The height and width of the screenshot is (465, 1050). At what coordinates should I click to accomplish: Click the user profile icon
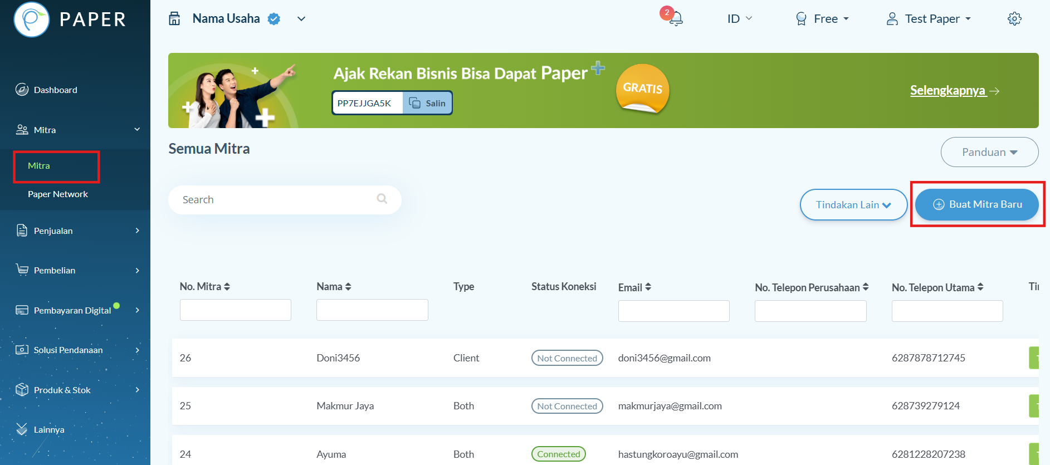[x=892, y=19]
